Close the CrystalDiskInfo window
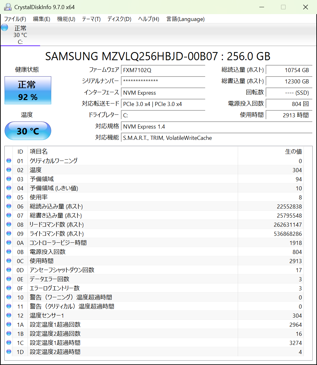 tap(306, 7)
